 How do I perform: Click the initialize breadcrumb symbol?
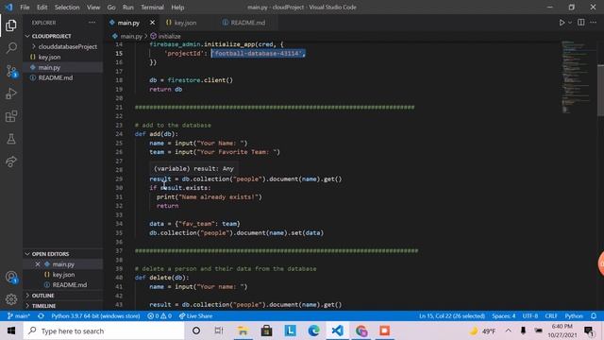tap(166, 36)
